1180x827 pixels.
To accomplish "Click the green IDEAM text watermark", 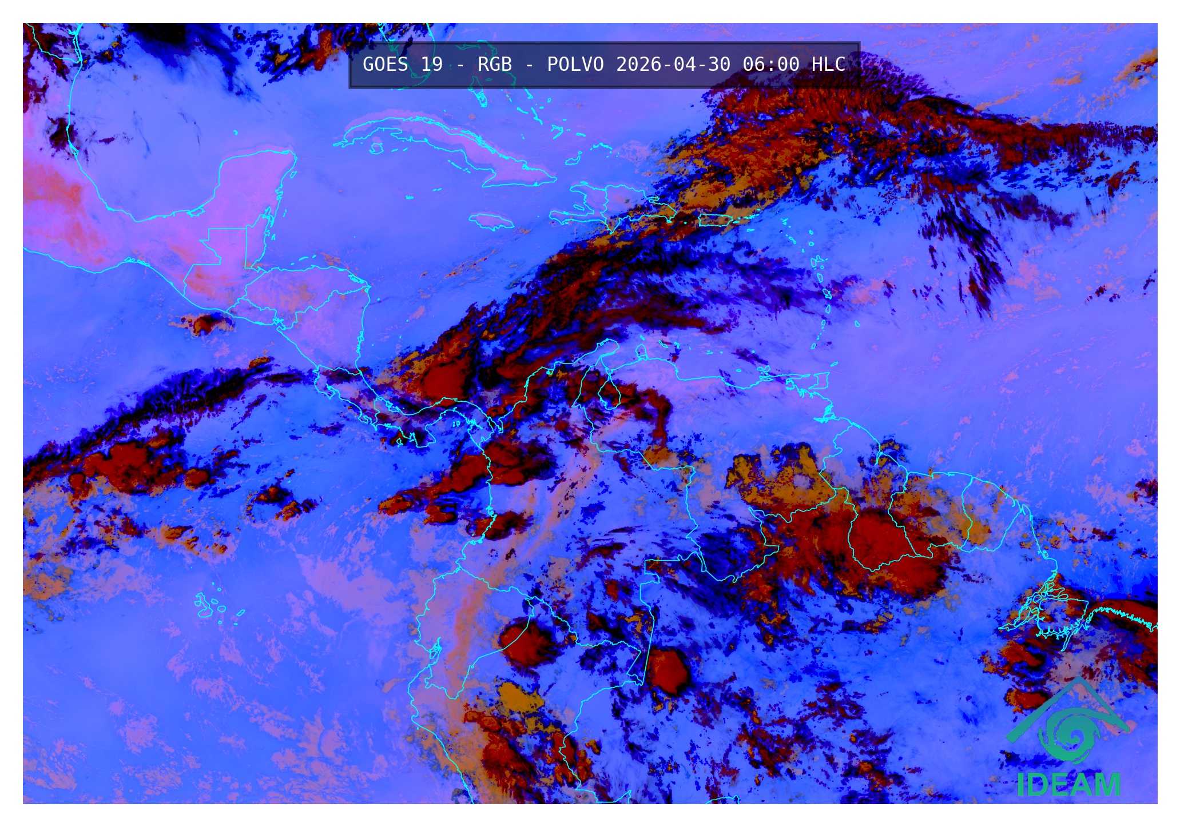I will [x=1068, y=785].
